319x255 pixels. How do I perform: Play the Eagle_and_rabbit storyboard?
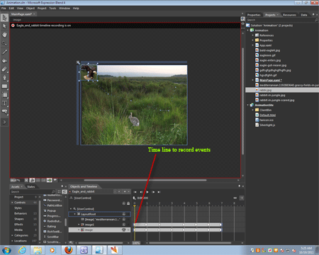point(147,192)
